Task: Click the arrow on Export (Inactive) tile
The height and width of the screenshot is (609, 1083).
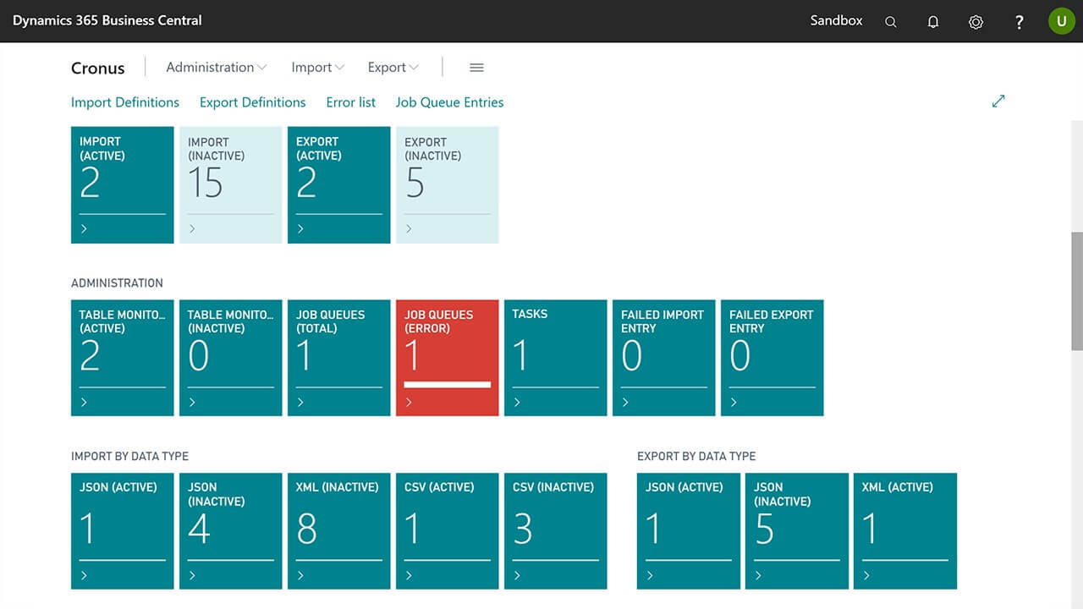Action: (409, 229)
